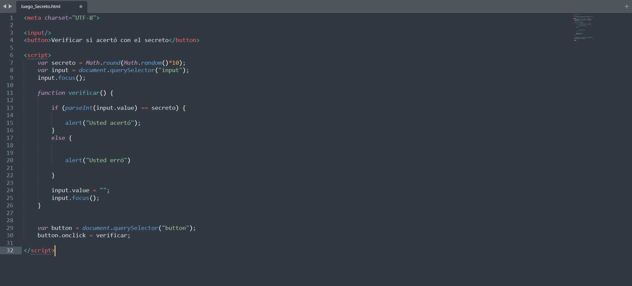The width and height of the screenshot is (632, 286).
Task: Click the "input" string on line 8
Action: click(170, 70)
